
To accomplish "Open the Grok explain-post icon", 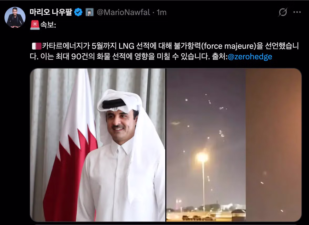I will 283,12.
